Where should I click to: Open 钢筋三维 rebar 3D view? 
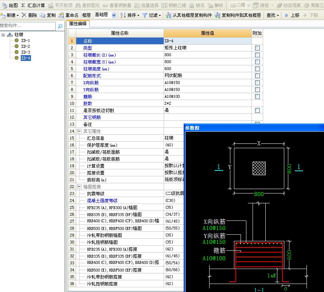click(x=174, y=5)
